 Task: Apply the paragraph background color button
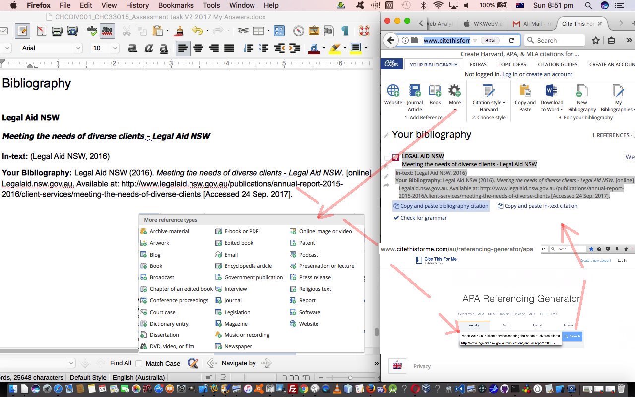[355, 48]
